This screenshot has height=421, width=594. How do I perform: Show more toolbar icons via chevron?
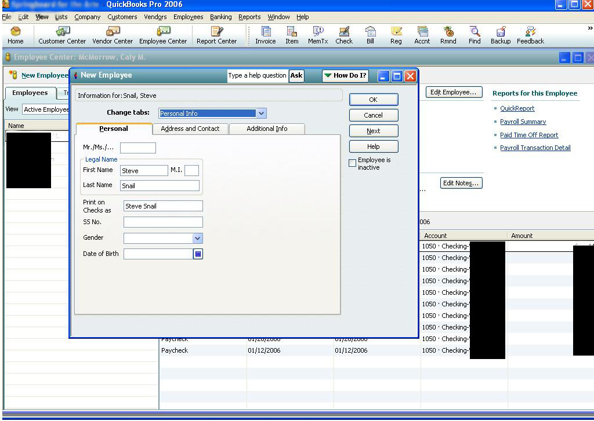(590, 28)
